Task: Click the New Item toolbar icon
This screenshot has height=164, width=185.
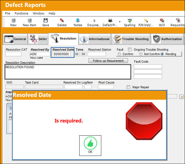Action: [x=29, y=20]
